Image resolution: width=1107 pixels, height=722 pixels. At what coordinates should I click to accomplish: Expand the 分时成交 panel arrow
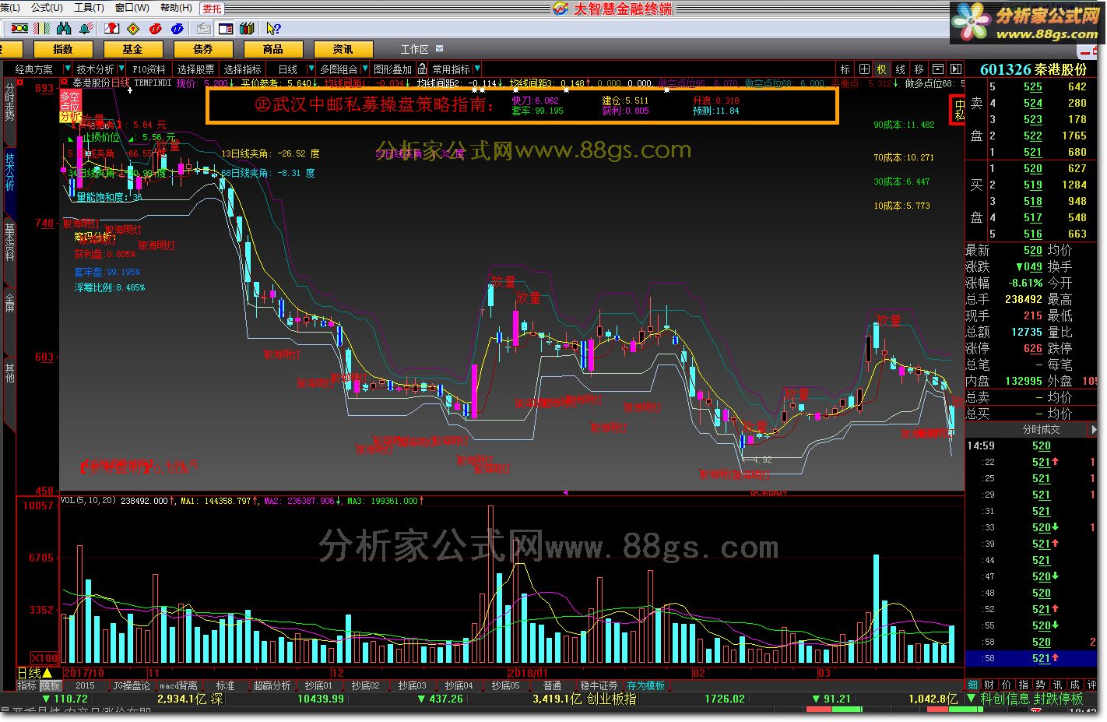[x=1093, y=429]
